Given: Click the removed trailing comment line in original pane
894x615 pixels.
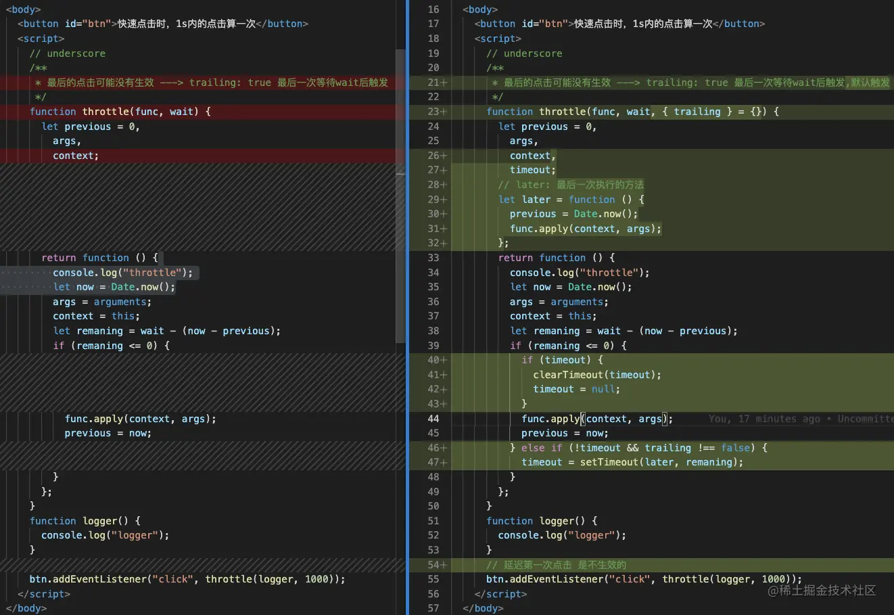Looking at the screenshot, I should (x=212, y=83).
